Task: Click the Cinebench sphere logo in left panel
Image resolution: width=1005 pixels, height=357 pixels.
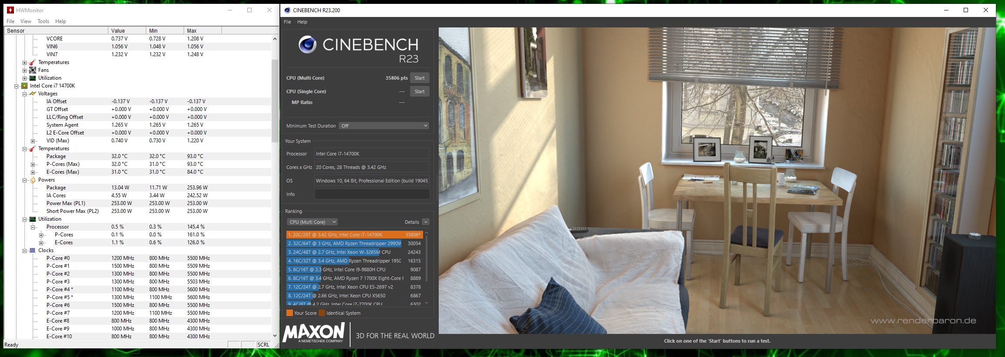Action: tap(307, 44)
